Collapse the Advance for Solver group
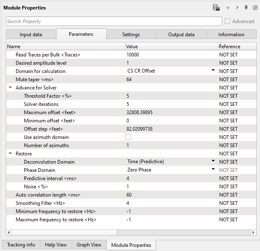The image size is (260, 251). (x=10, y=88)
